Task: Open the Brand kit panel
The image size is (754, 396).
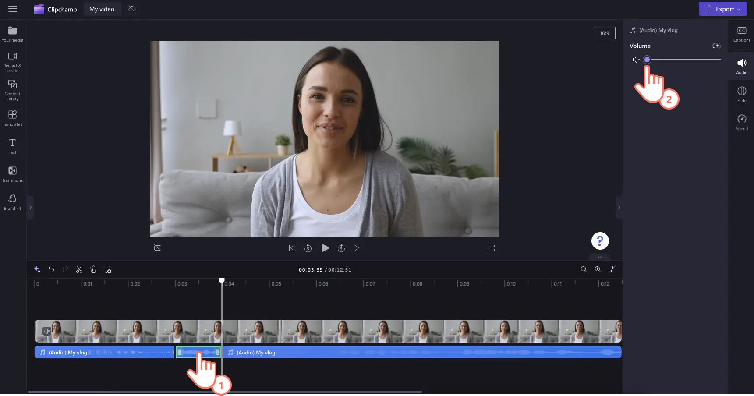Action: (12, 202)
